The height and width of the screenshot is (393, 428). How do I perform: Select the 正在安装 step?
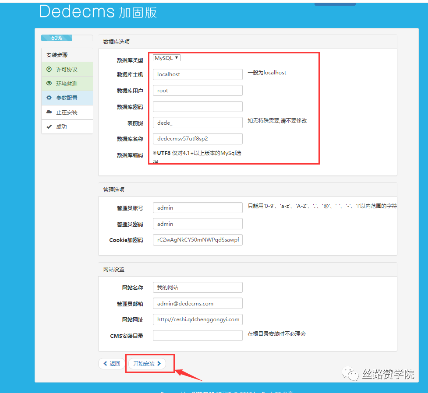67,112
